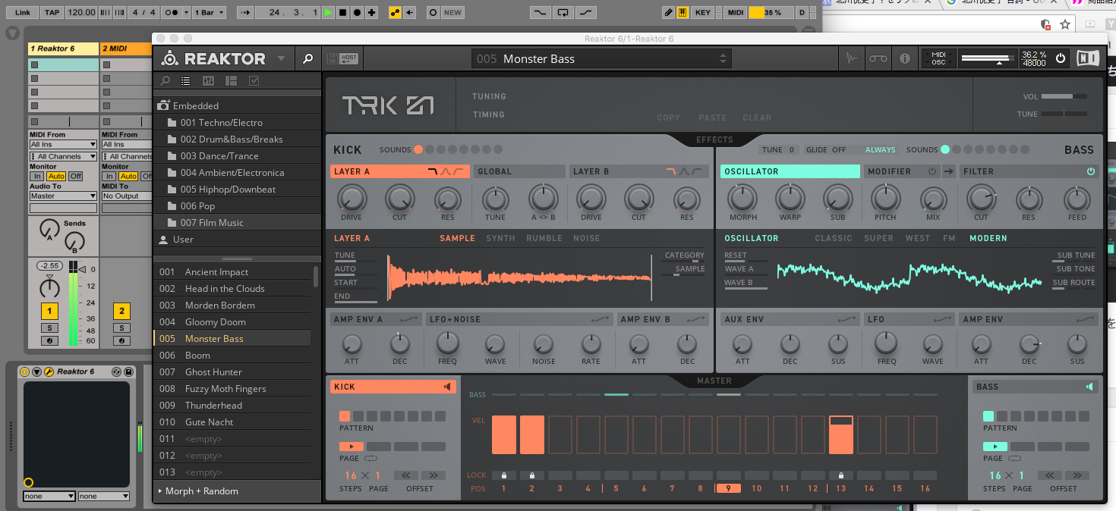Adjust the TRK-01 TUNE slider
The width and height of the screenshot is (1116, 511).
1064,114
